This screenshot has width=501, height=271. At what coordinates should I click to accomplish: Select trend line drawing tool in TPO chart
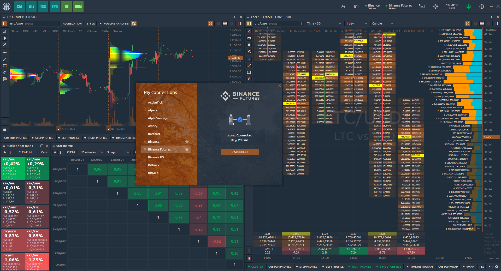[5, 59]
